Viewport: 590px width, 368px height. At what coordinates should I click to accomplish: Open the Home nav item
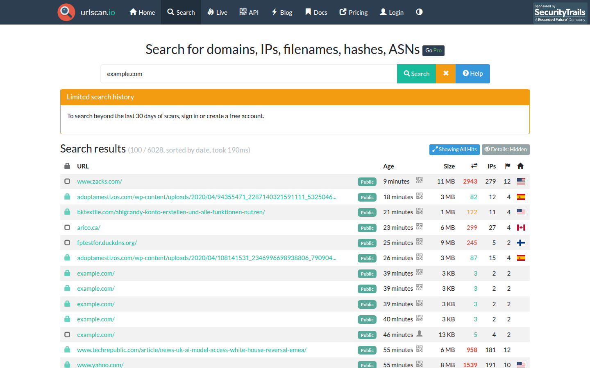tap(142, 12)
